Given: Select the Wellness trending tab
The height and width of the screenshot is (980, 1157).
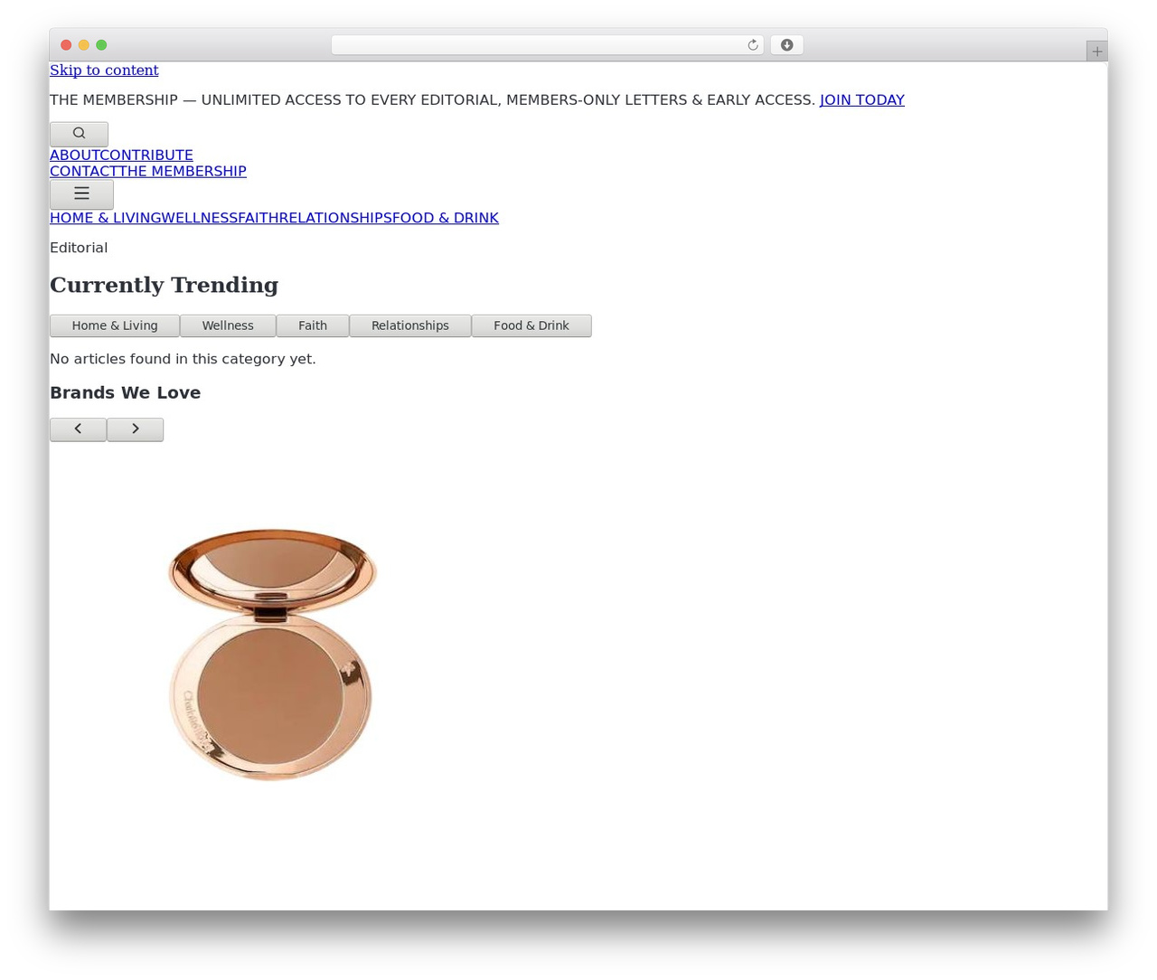Looking at the screenshot, I should [228, 325].
